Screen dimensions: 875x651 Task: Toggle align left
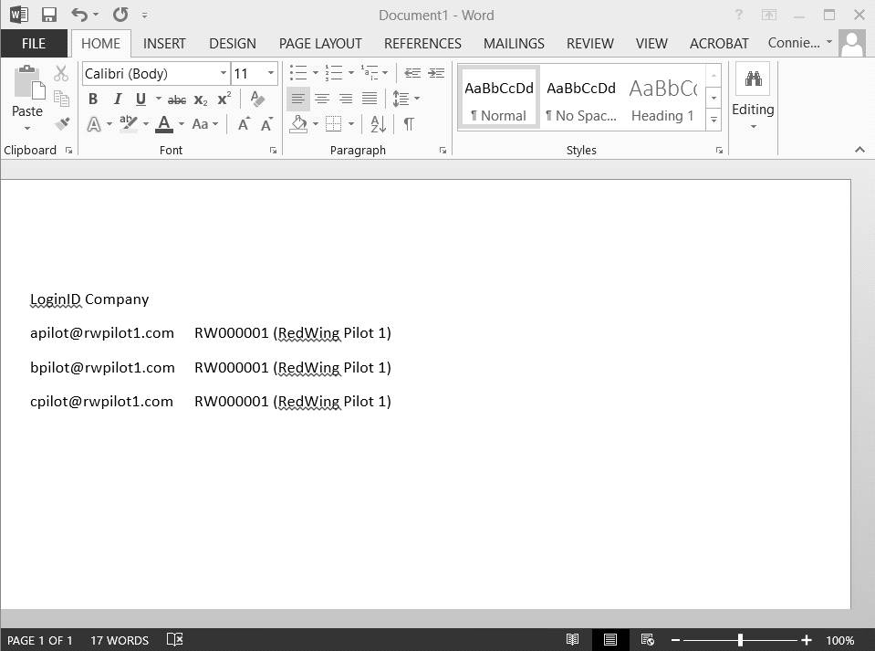(298, 99)
